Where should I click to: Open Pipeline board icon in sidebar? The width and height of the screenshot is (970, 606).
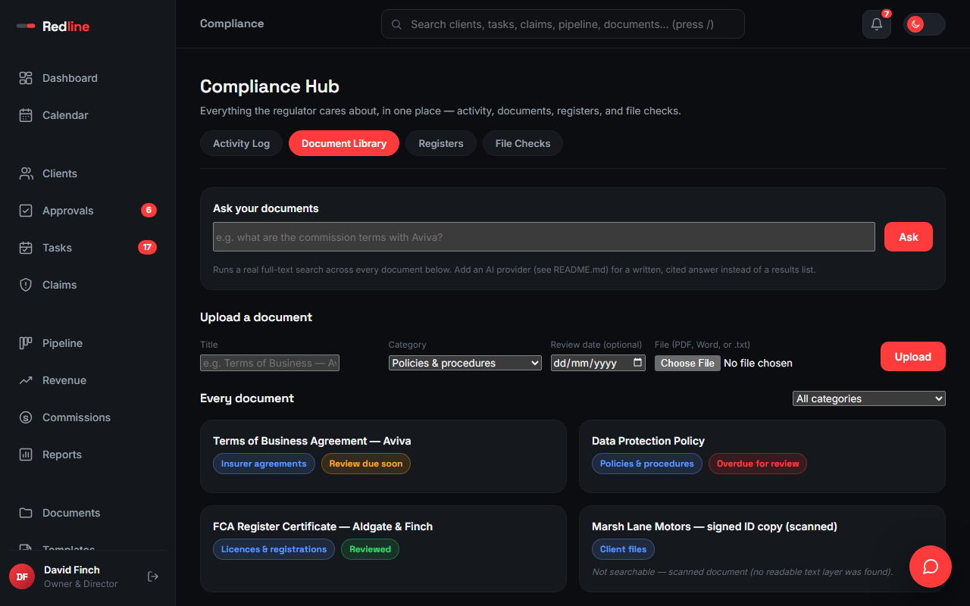pyautogui.click(x=26, y=343)
